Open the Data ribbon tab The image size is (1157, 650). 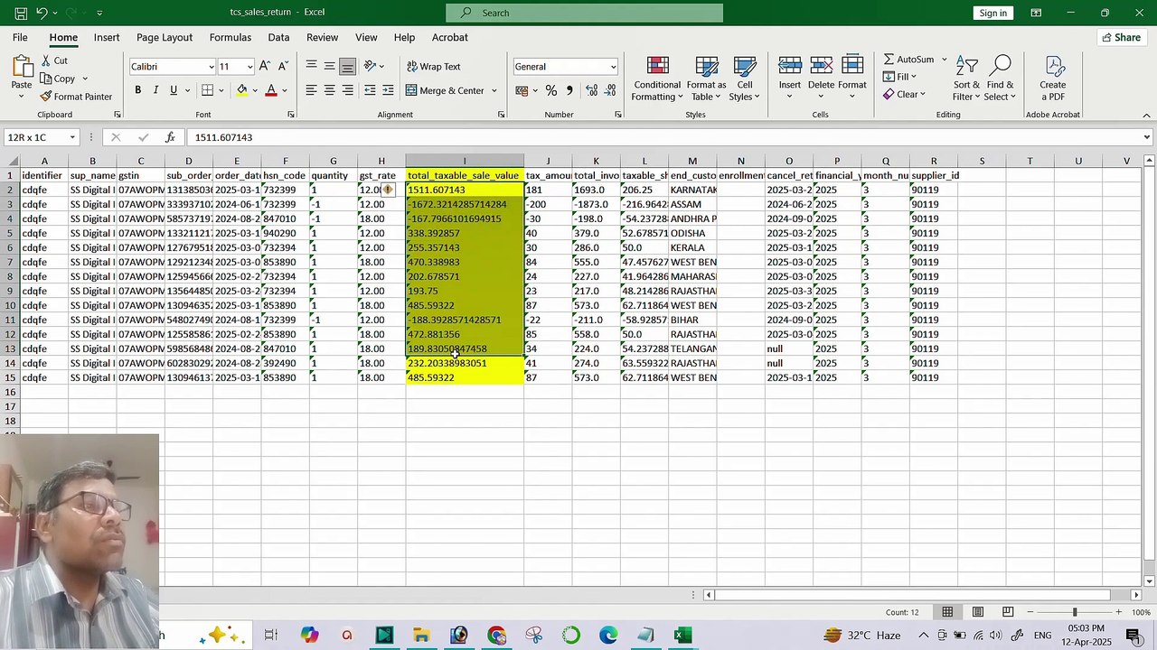(278, 38)
